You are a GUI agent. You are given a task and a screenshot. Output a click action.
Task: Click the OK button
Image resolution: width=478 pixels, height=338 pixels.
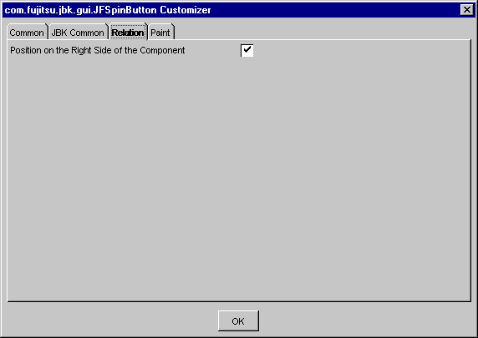[238, 320]
